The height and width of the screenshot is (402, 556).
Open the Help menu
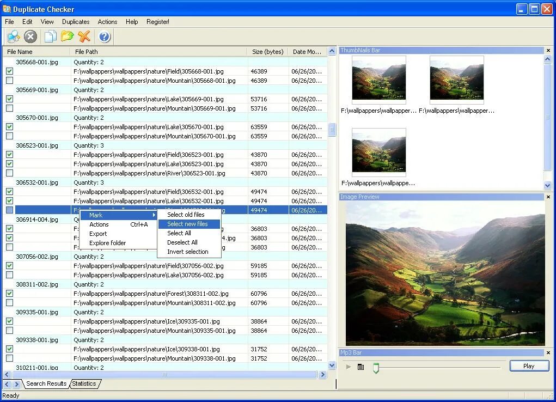[132, 22]
